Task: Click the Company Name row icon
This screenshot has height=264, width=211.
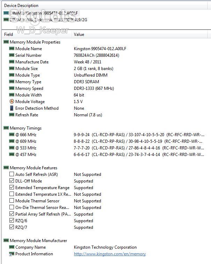Action: [12, 247]
